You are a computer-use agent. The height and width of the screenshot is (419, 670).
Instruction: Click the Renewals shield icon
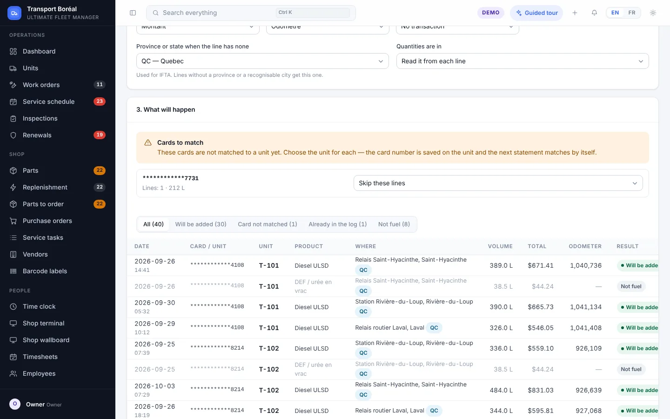(x=13, y=135)
